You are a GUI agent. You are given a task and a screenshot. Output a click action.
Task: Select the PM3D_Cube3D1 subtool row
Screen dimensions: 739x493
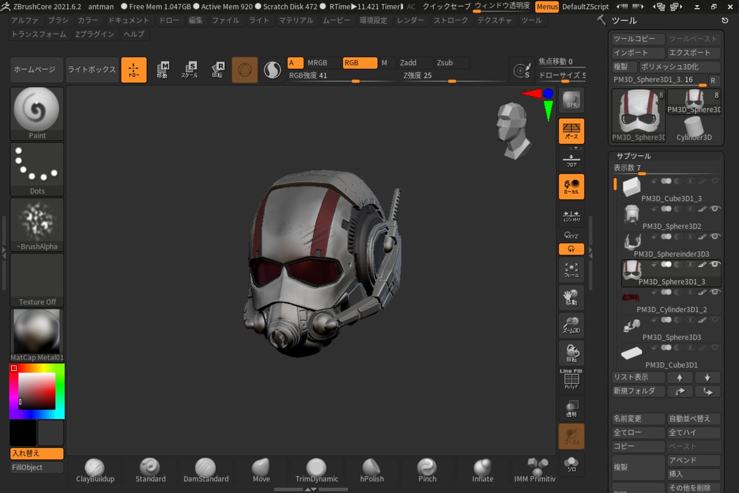tap(670, 356)
